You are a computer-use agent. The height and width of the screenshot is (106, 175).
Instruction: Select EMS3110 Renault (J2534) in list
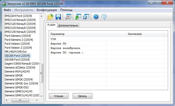[20, 20]
